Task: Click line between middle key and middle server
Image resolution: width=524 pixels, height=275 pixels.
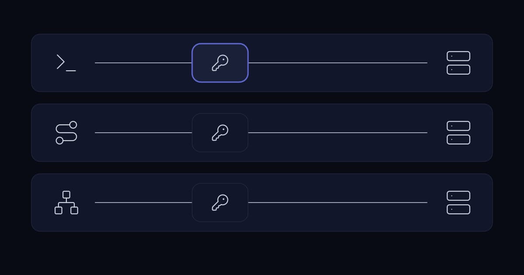Action: click(x=338, y=133)
